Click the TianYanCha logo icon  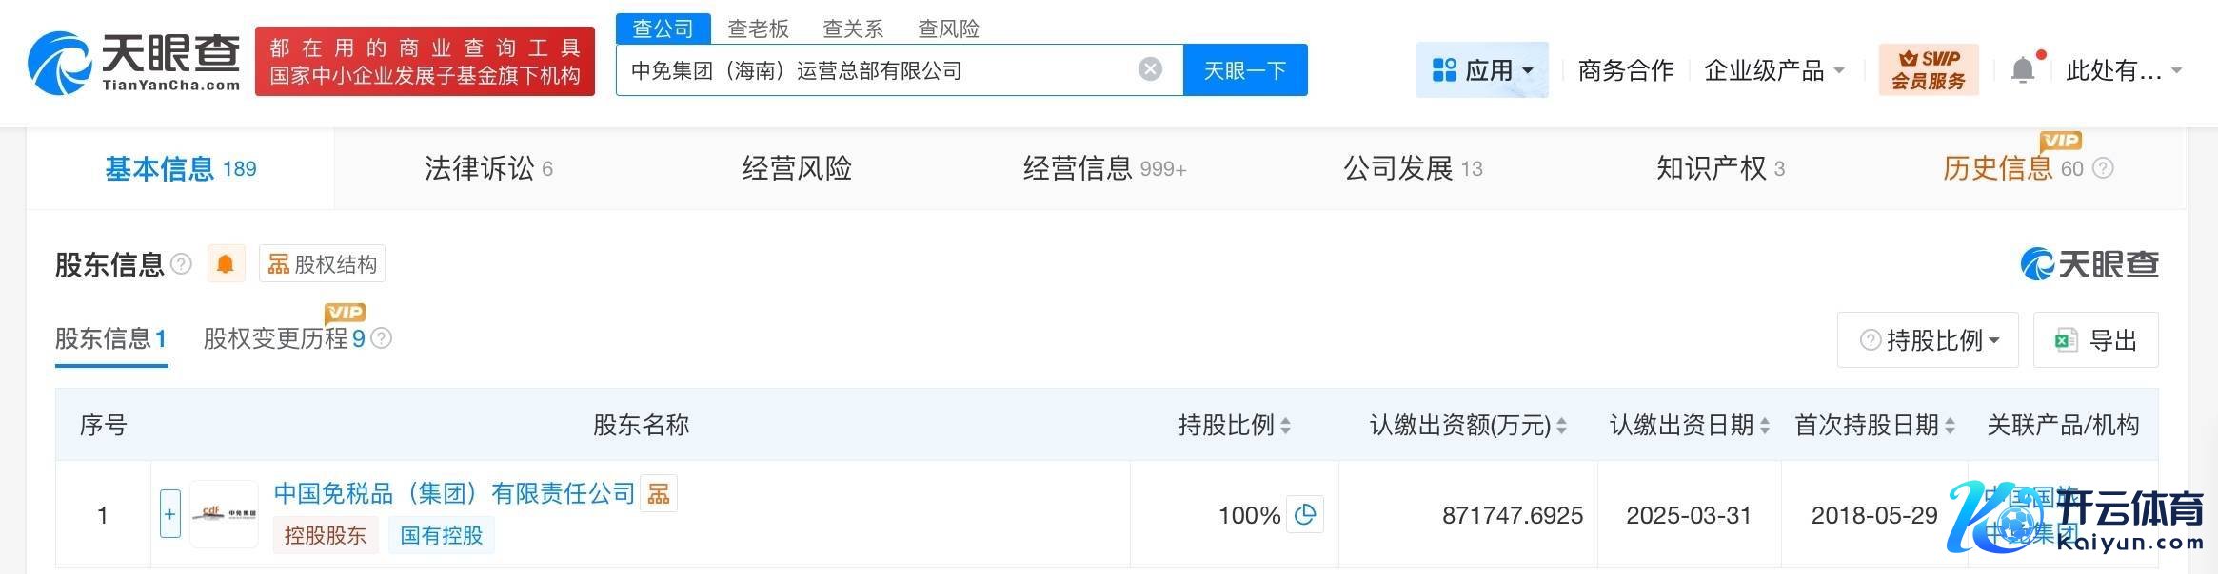point(61,63)
